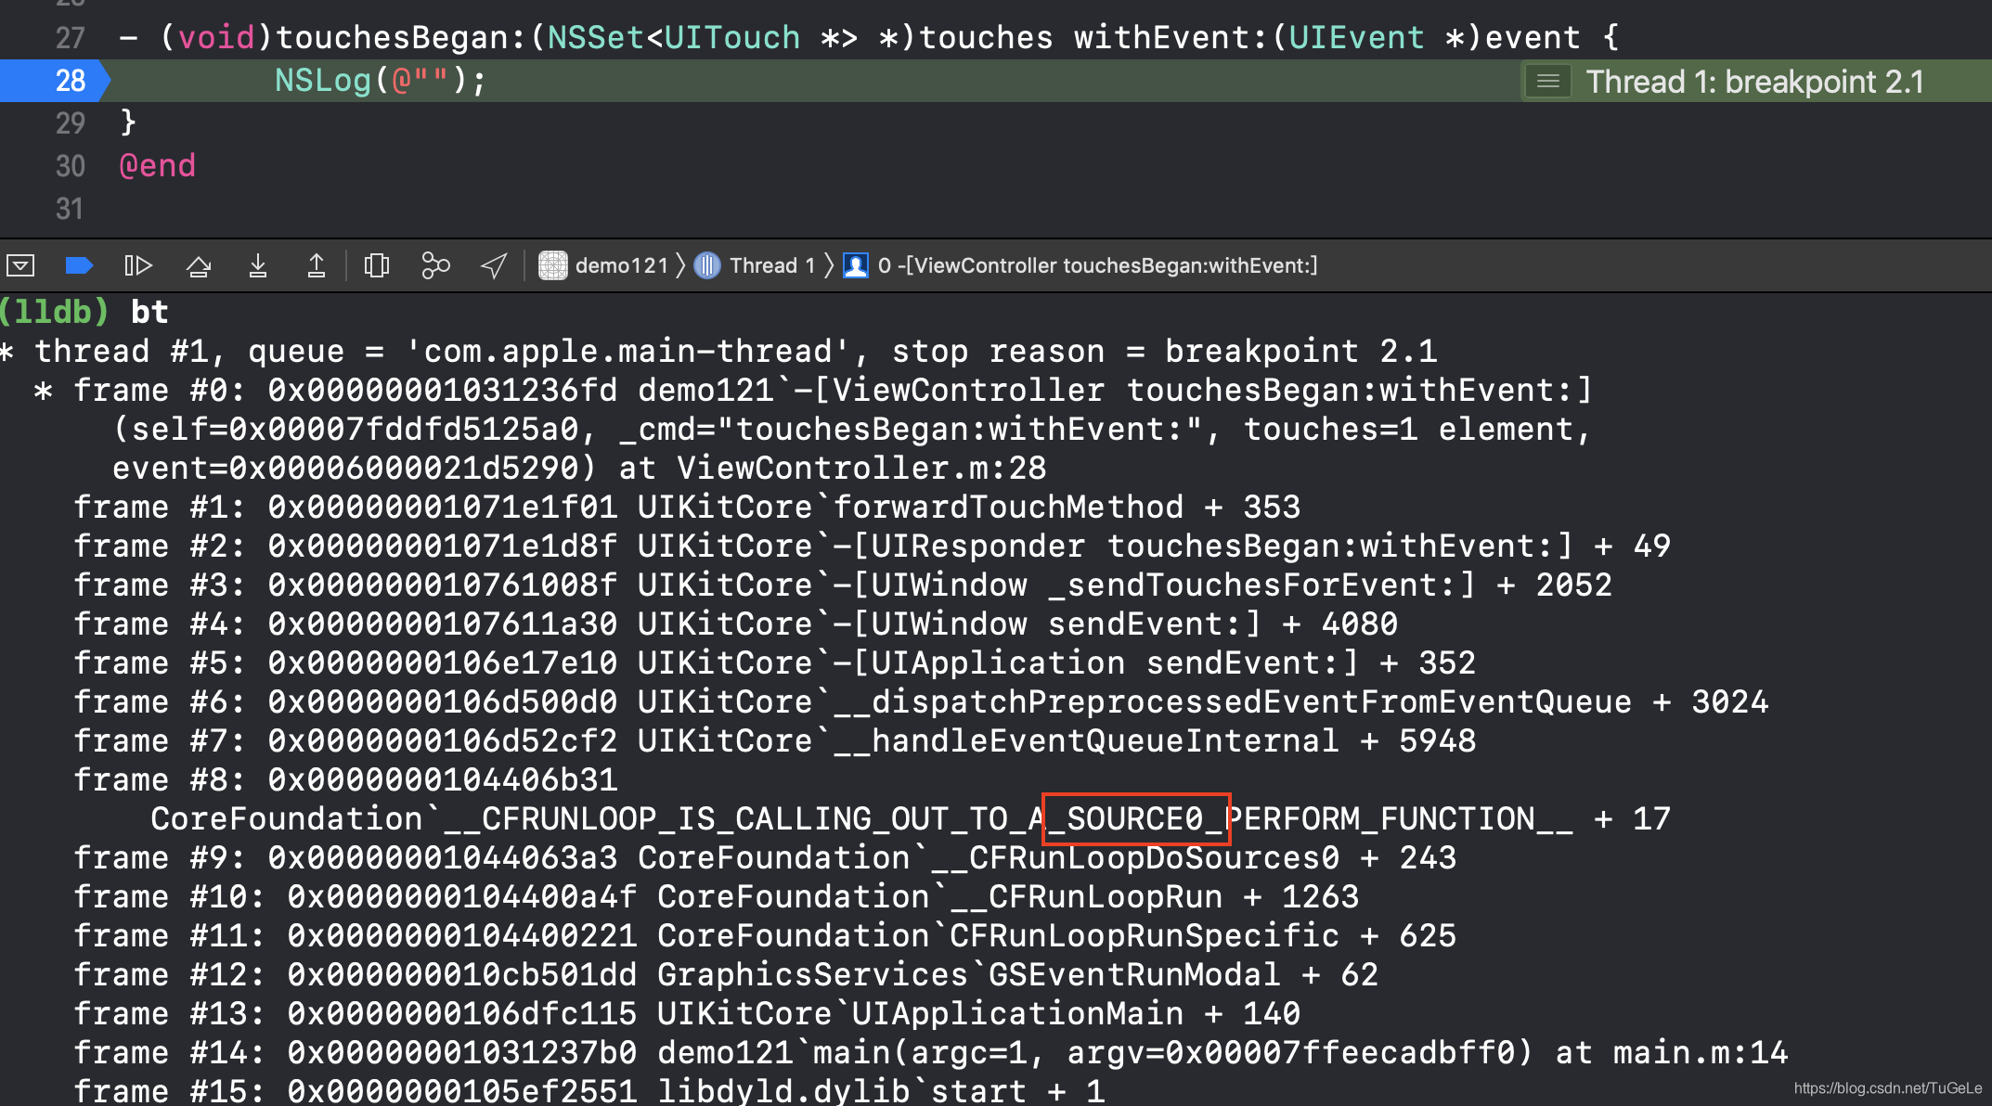Viewport: 1992px width, 1106px height.
Task: Click frame #4 UIWindow sendEvent line
Action: point(735,624)
